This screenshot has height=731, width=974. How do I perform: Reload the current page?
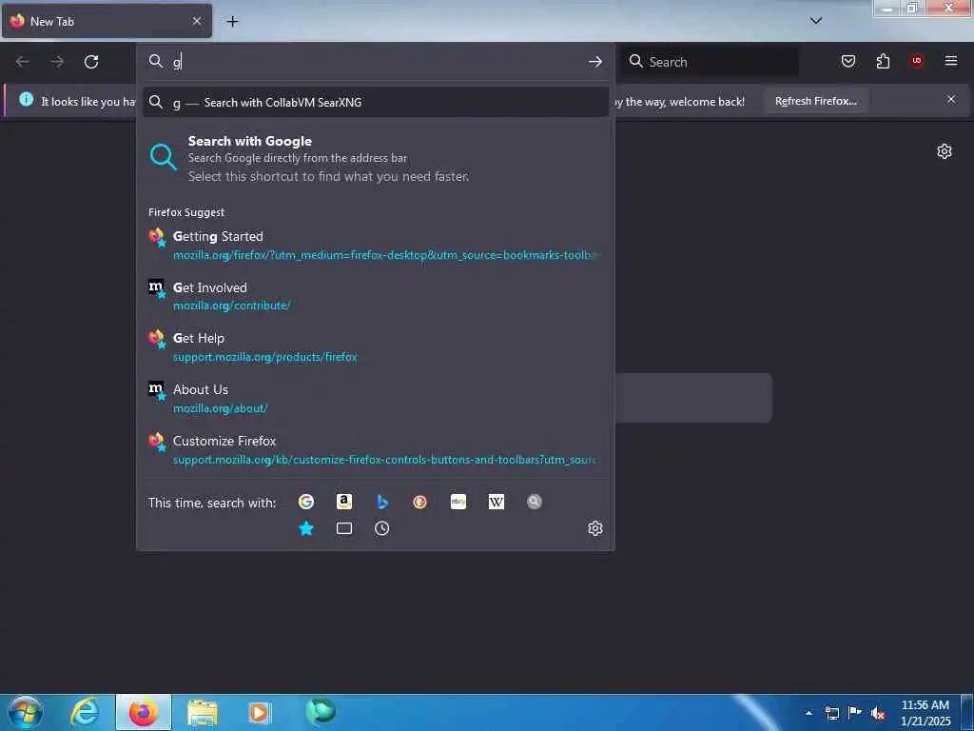pyautogui.click(x=91, y=62)
